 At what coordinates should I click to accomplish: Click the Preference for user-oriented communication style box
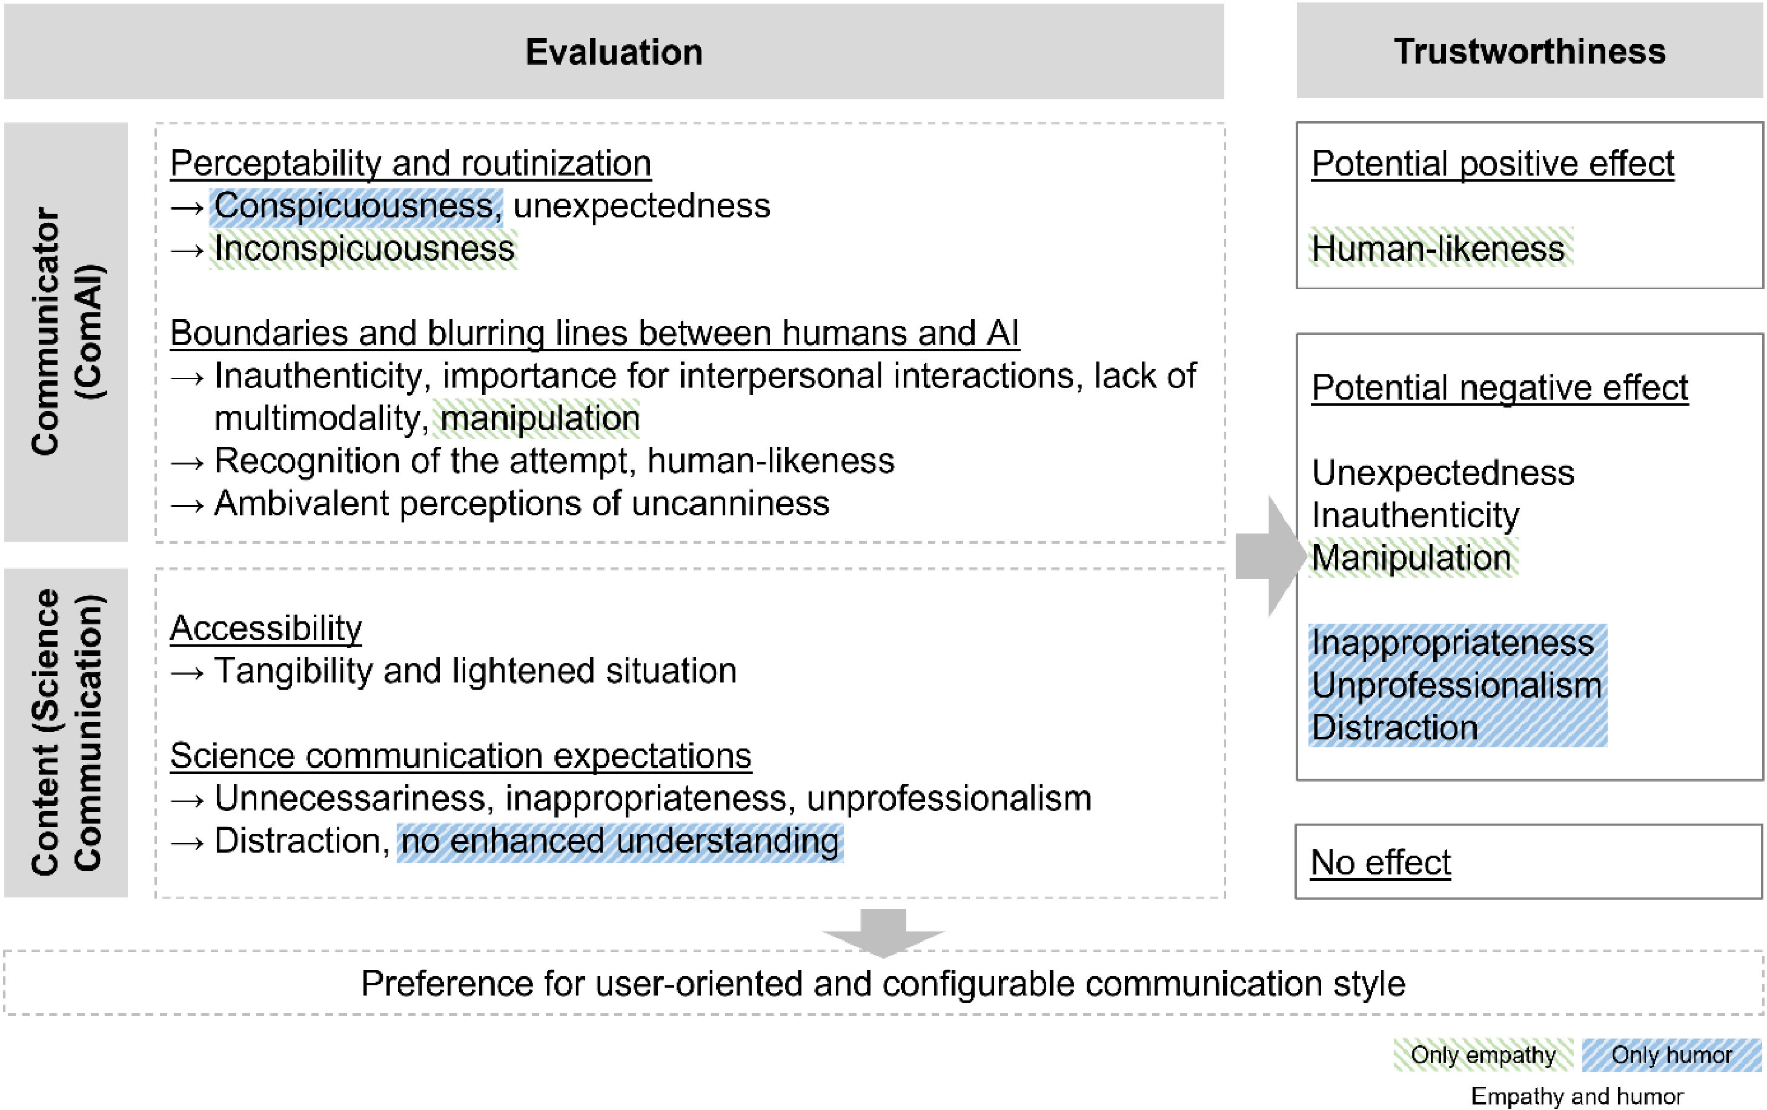883,983
